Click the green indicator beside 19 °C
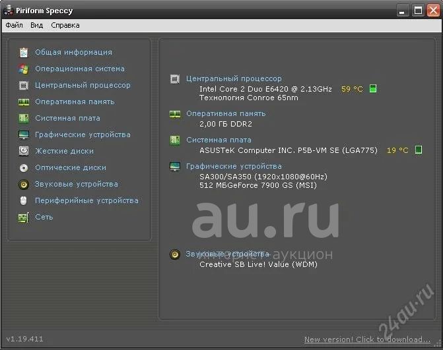 tap(419, 150)
